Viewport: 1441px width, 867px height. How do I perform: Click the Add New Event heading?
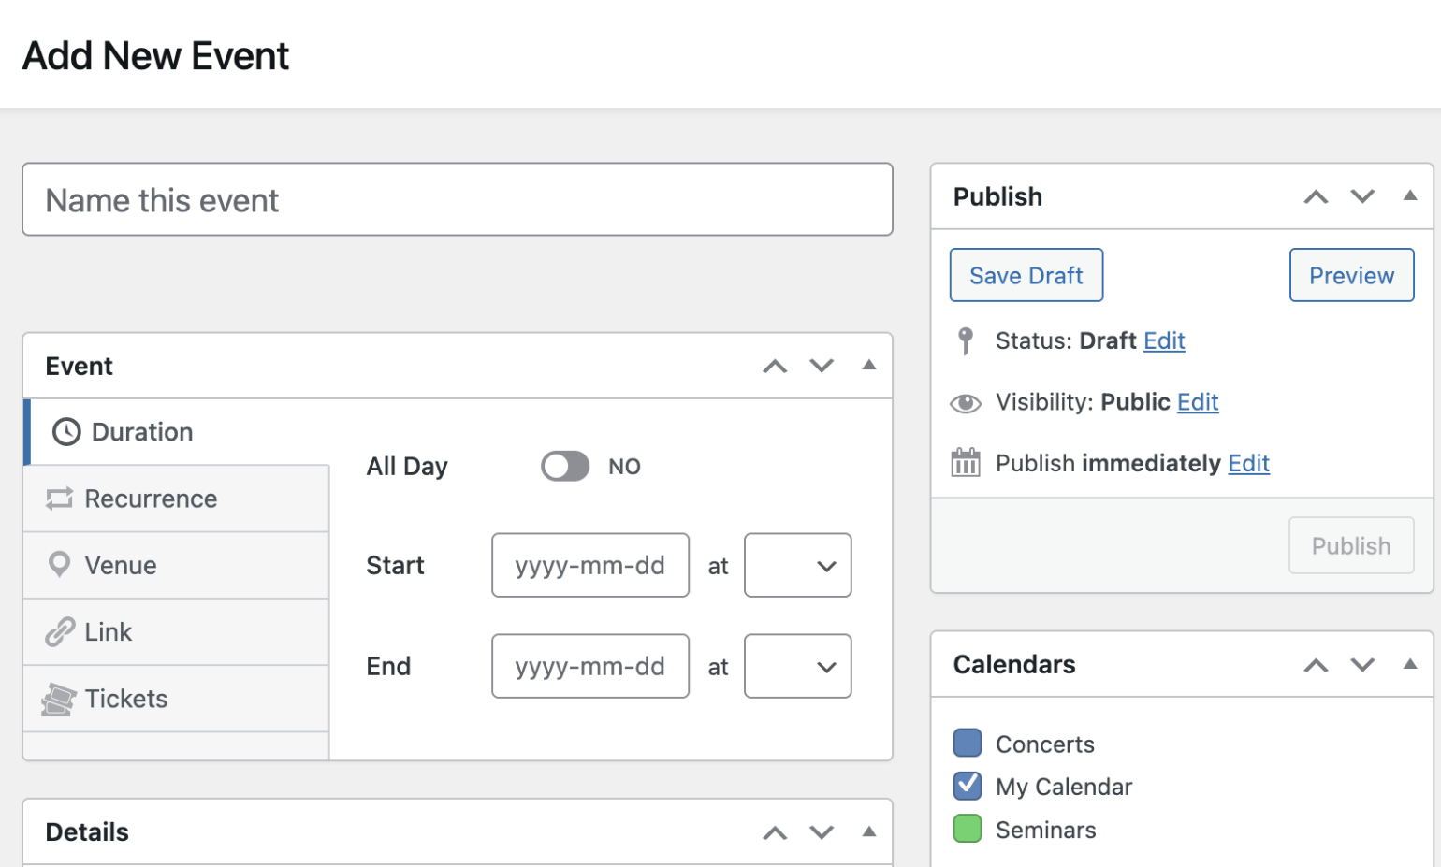156,56
